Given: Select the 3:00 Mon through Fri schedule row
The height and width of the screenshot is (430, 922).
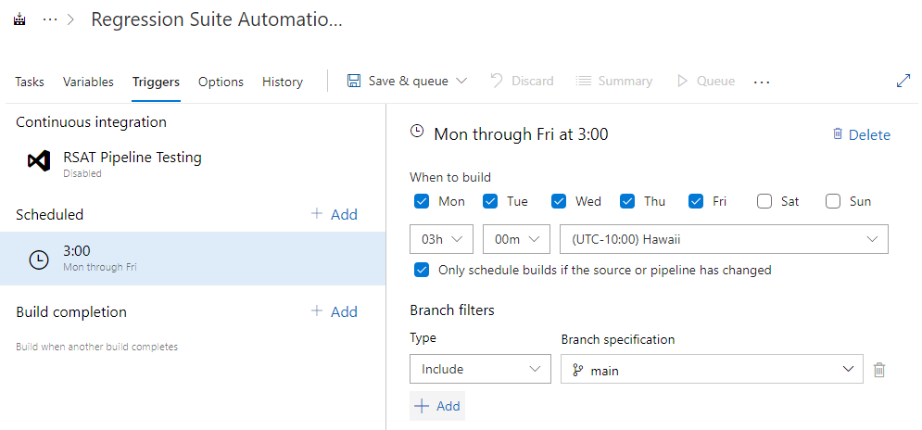Looking at the screenshot, I should tap(193, 259).
